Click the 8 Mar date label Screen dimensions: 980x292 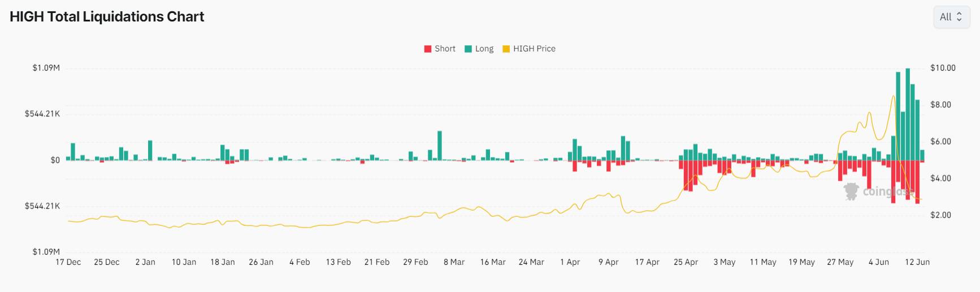[x=454, y=262]
